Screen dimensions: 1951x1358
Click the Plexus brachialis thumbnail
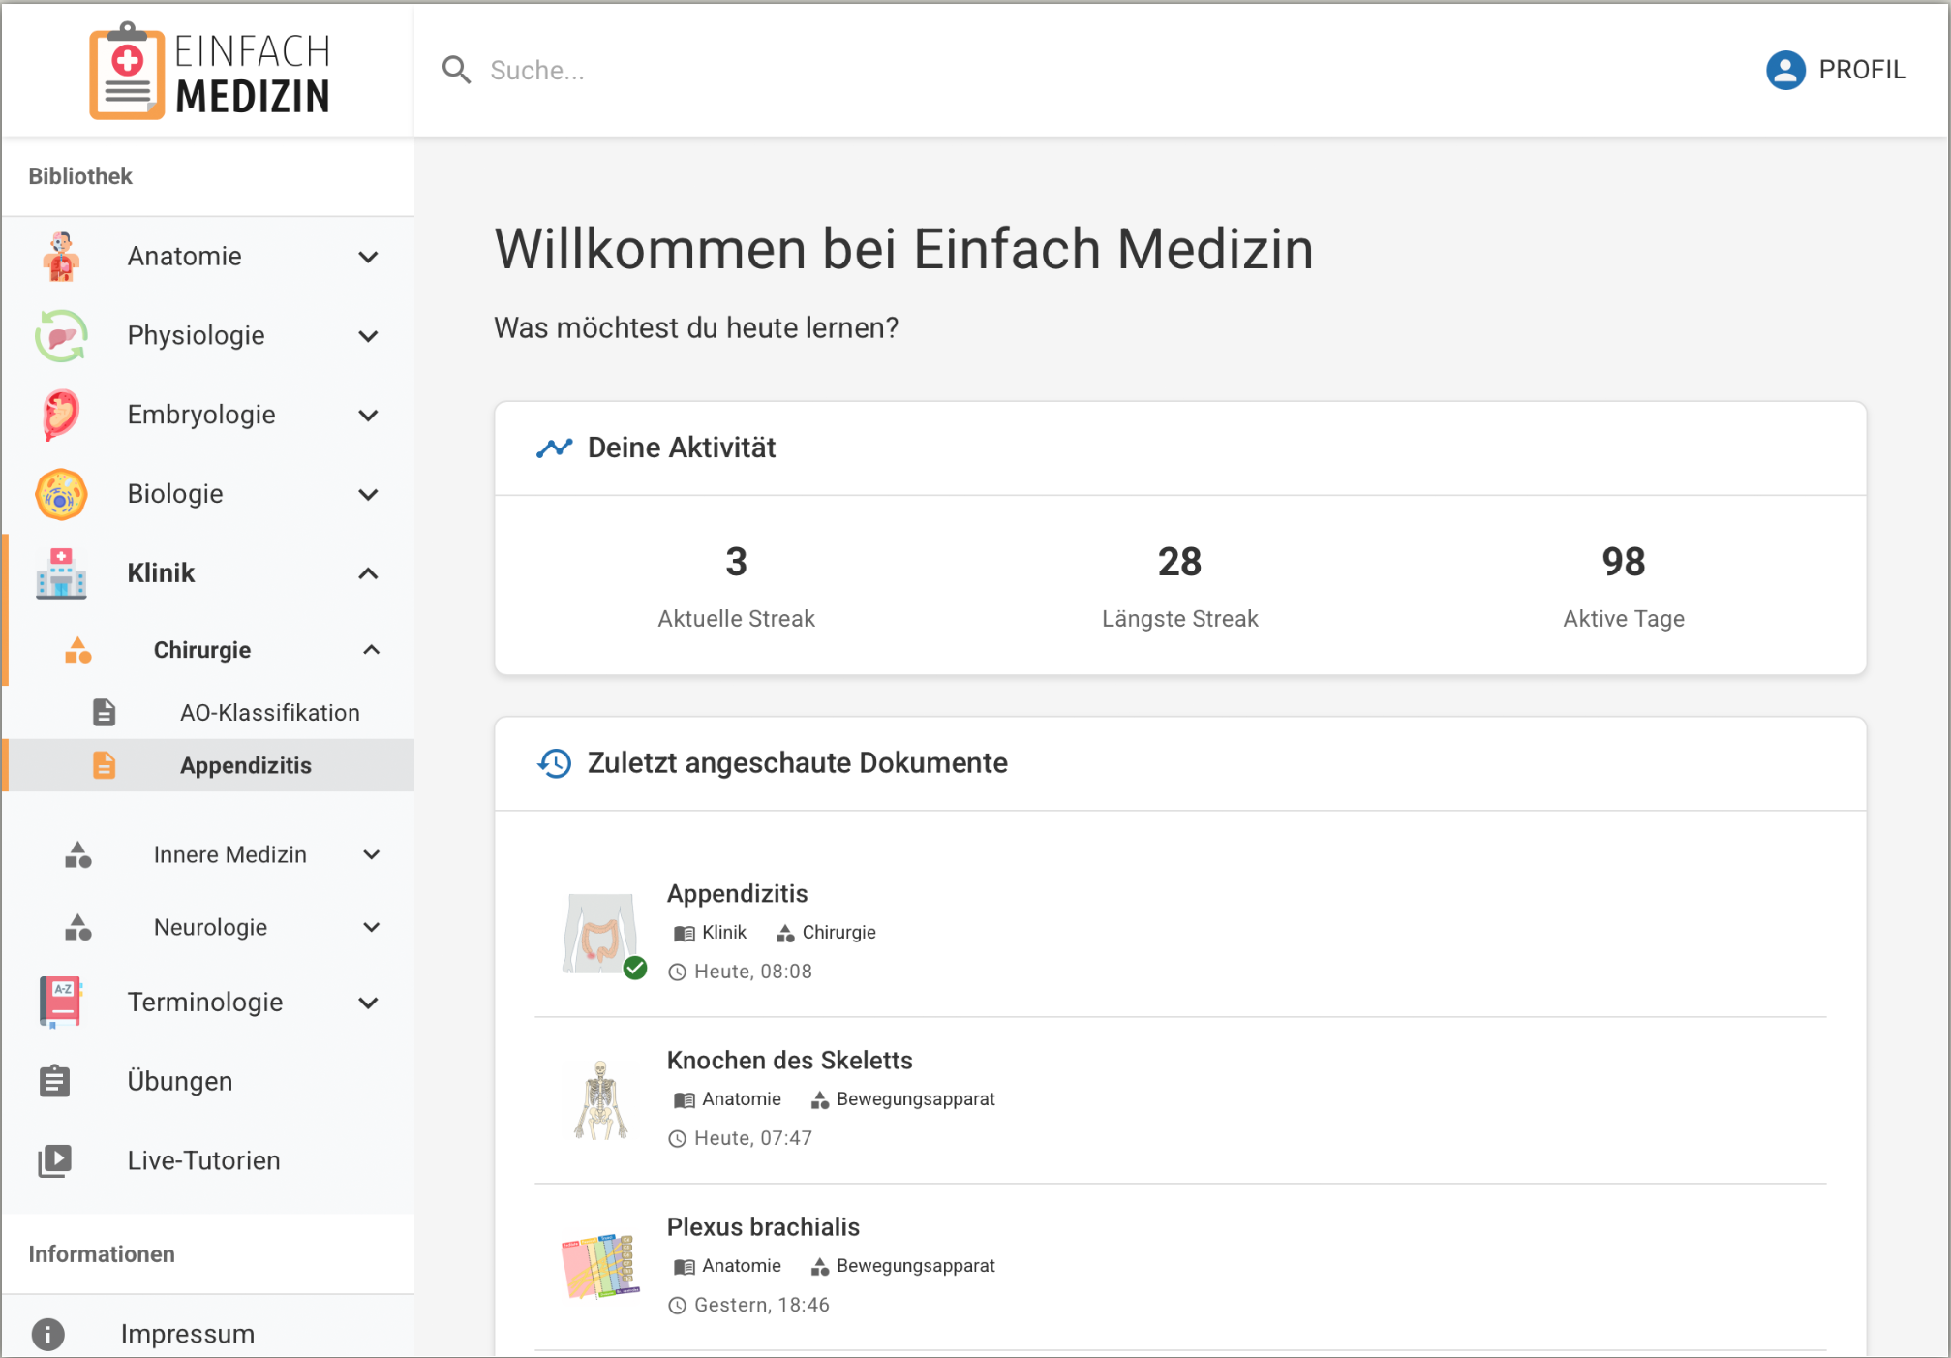point(600,1265)
